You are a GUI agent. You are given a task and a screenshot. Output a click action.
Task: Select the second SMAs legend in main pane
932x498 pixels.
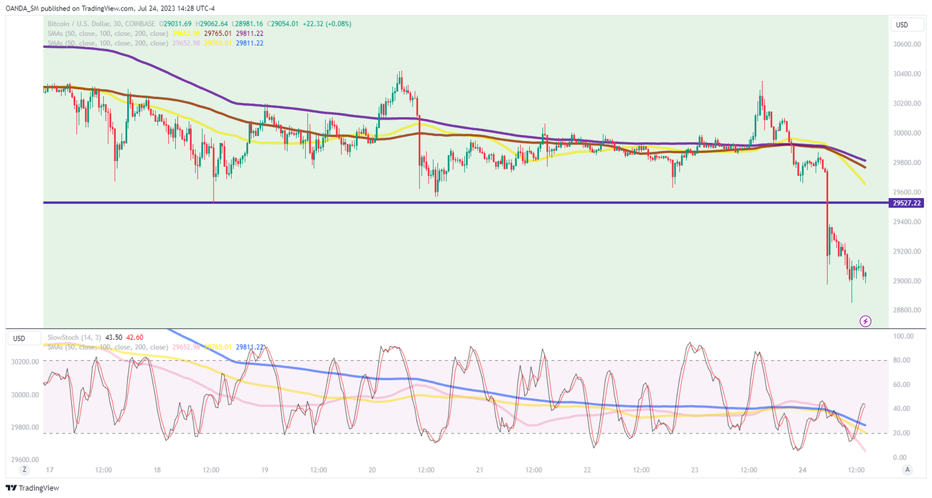[x=107, y=43]
